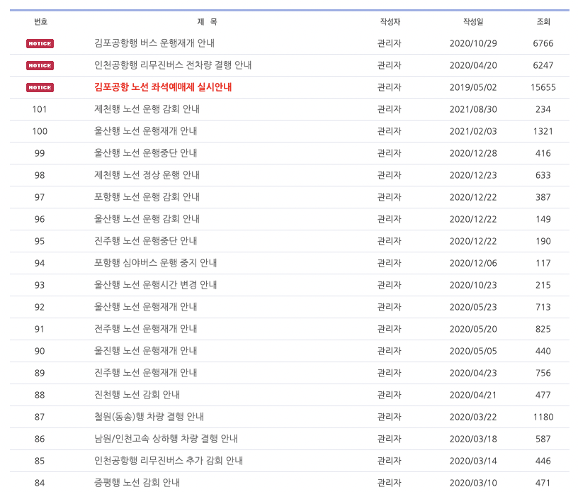The height and width of the screenshot is (492, 578).
Task: Open post 울산행 노선 운행 감회 안내
Action: [147, 219]
